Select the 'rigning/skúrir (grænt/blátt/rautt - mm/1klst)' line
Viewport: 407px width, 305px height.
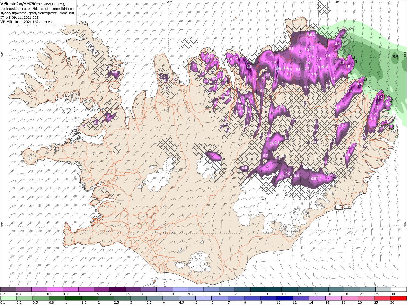tap(38, 9)
